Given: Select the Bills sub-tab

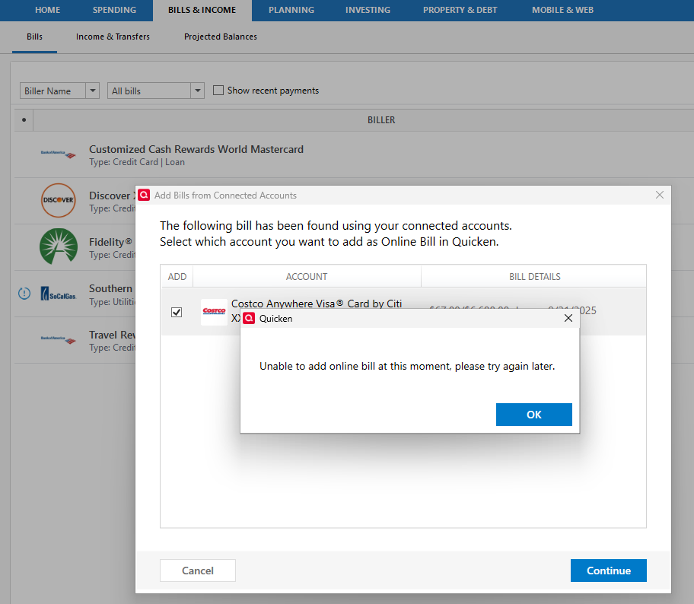Looking at the screenshot, I should pos(34,37).
